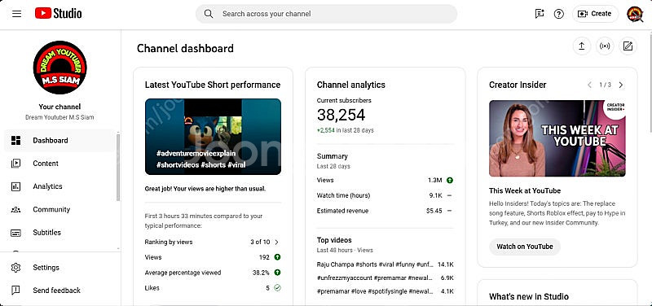The image size is (652, 306).
Task: Click the green up arrow beside Views 192
Action: point(277,257)
